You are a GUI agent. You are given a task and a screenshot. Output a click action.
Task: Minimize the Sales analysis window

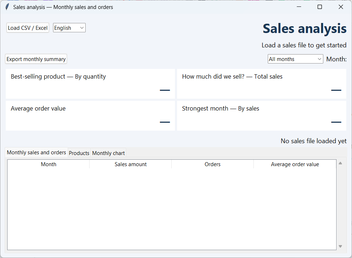pos(299,7)
